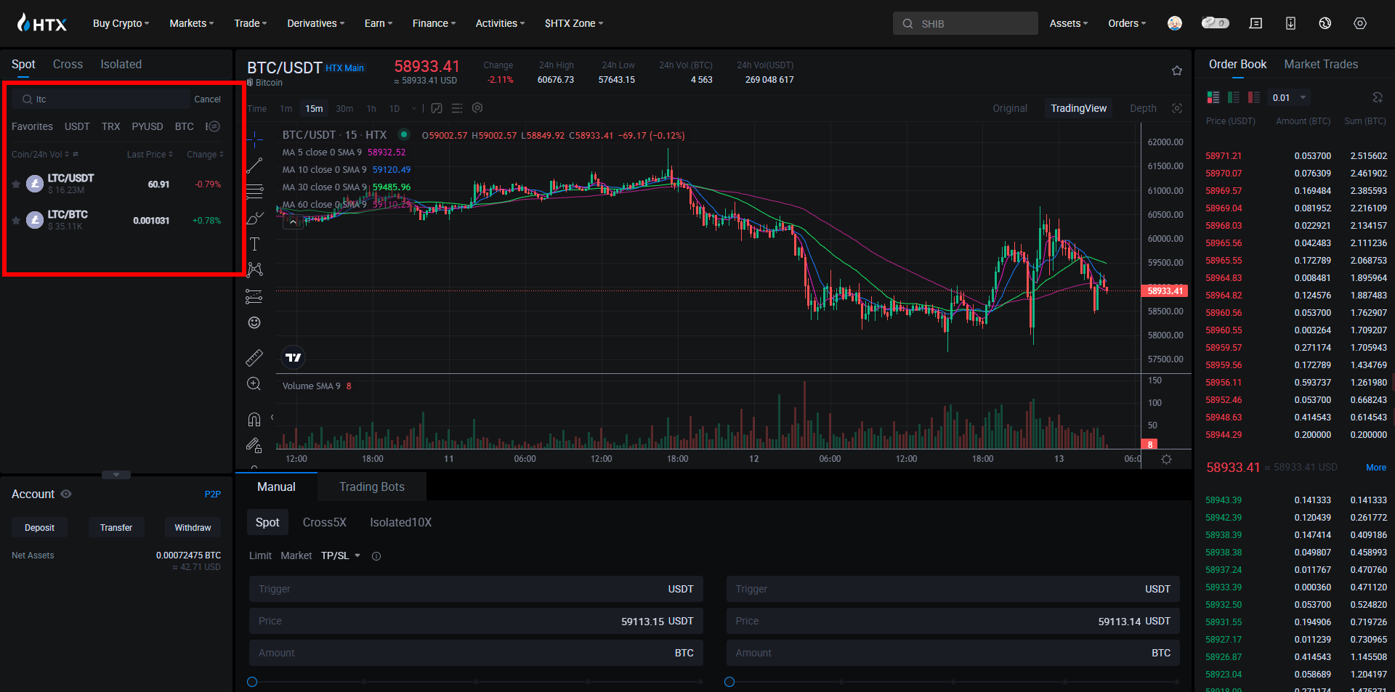Image resolution: width=1395 pixels, height=692 pixels.
Task: Open the user avatar profile
Action: coord(1175,23)
